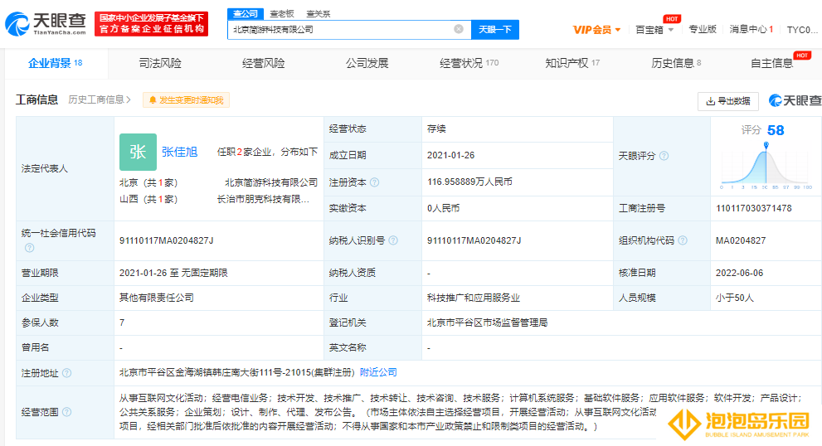The width and height of the screenshot is (822, 446).
Task: Click the 其他有限责任公司 company type
Action: pos(156,298)
